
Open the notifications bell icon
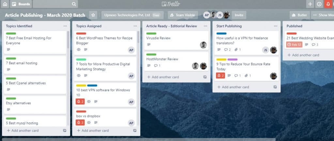click(328, 4)
